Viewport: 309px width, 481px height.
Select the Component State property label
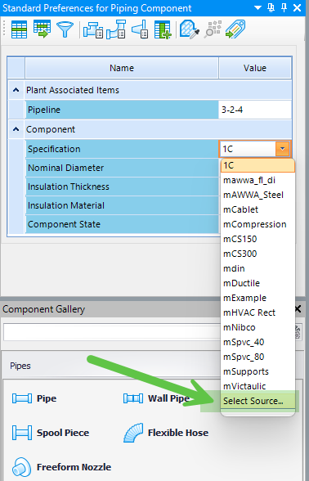pyautogui.click(x=122, y=224)
